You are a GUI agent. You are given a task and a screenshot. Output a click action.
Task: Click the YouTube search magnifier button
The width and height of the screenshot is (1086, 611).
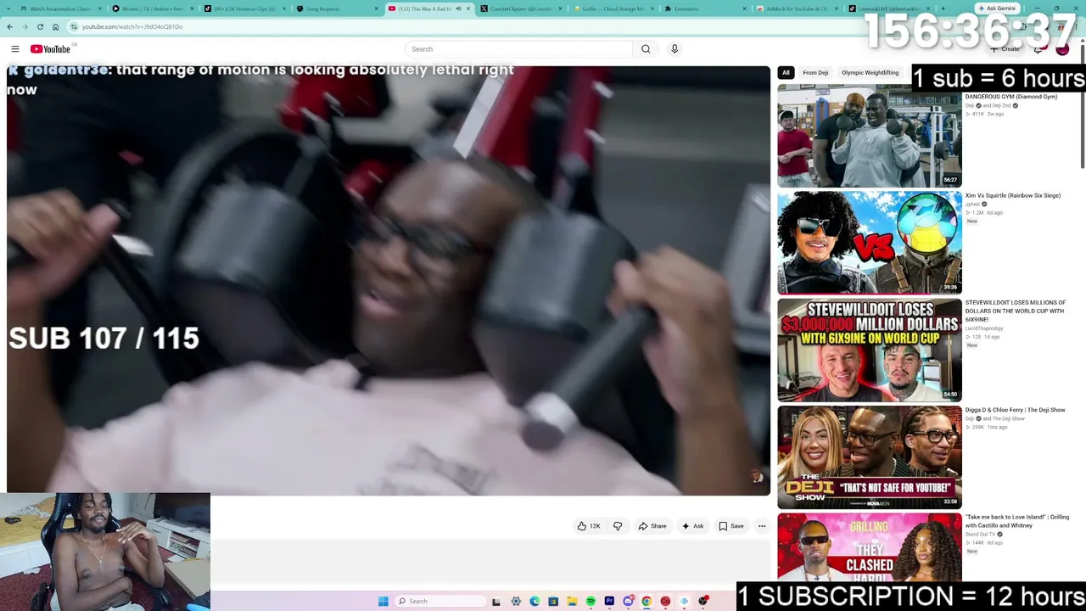point(646,49)
